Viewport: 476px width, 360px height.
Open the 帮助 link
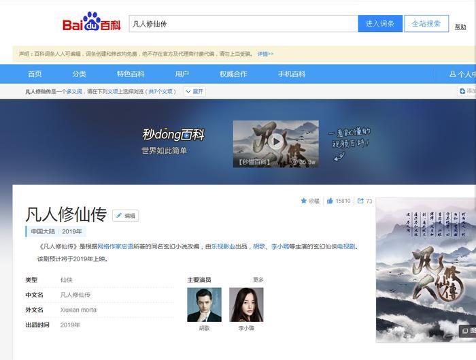(x=460, y=27)
